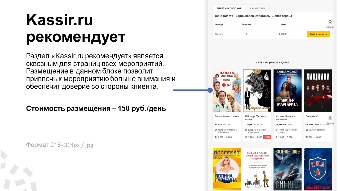Viewport: 340px width, 191px height.
Task: Click the slide title «Kassir.ru рекомендует»
Action: click(x=76, y=29)
